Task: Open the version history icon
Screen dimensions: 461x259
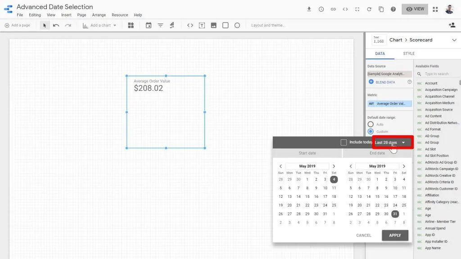Action: tap(321, 9)
